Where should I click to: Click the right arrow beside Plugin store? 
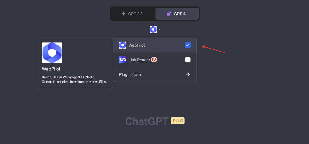pyautogui.click(x=188, y=74)
